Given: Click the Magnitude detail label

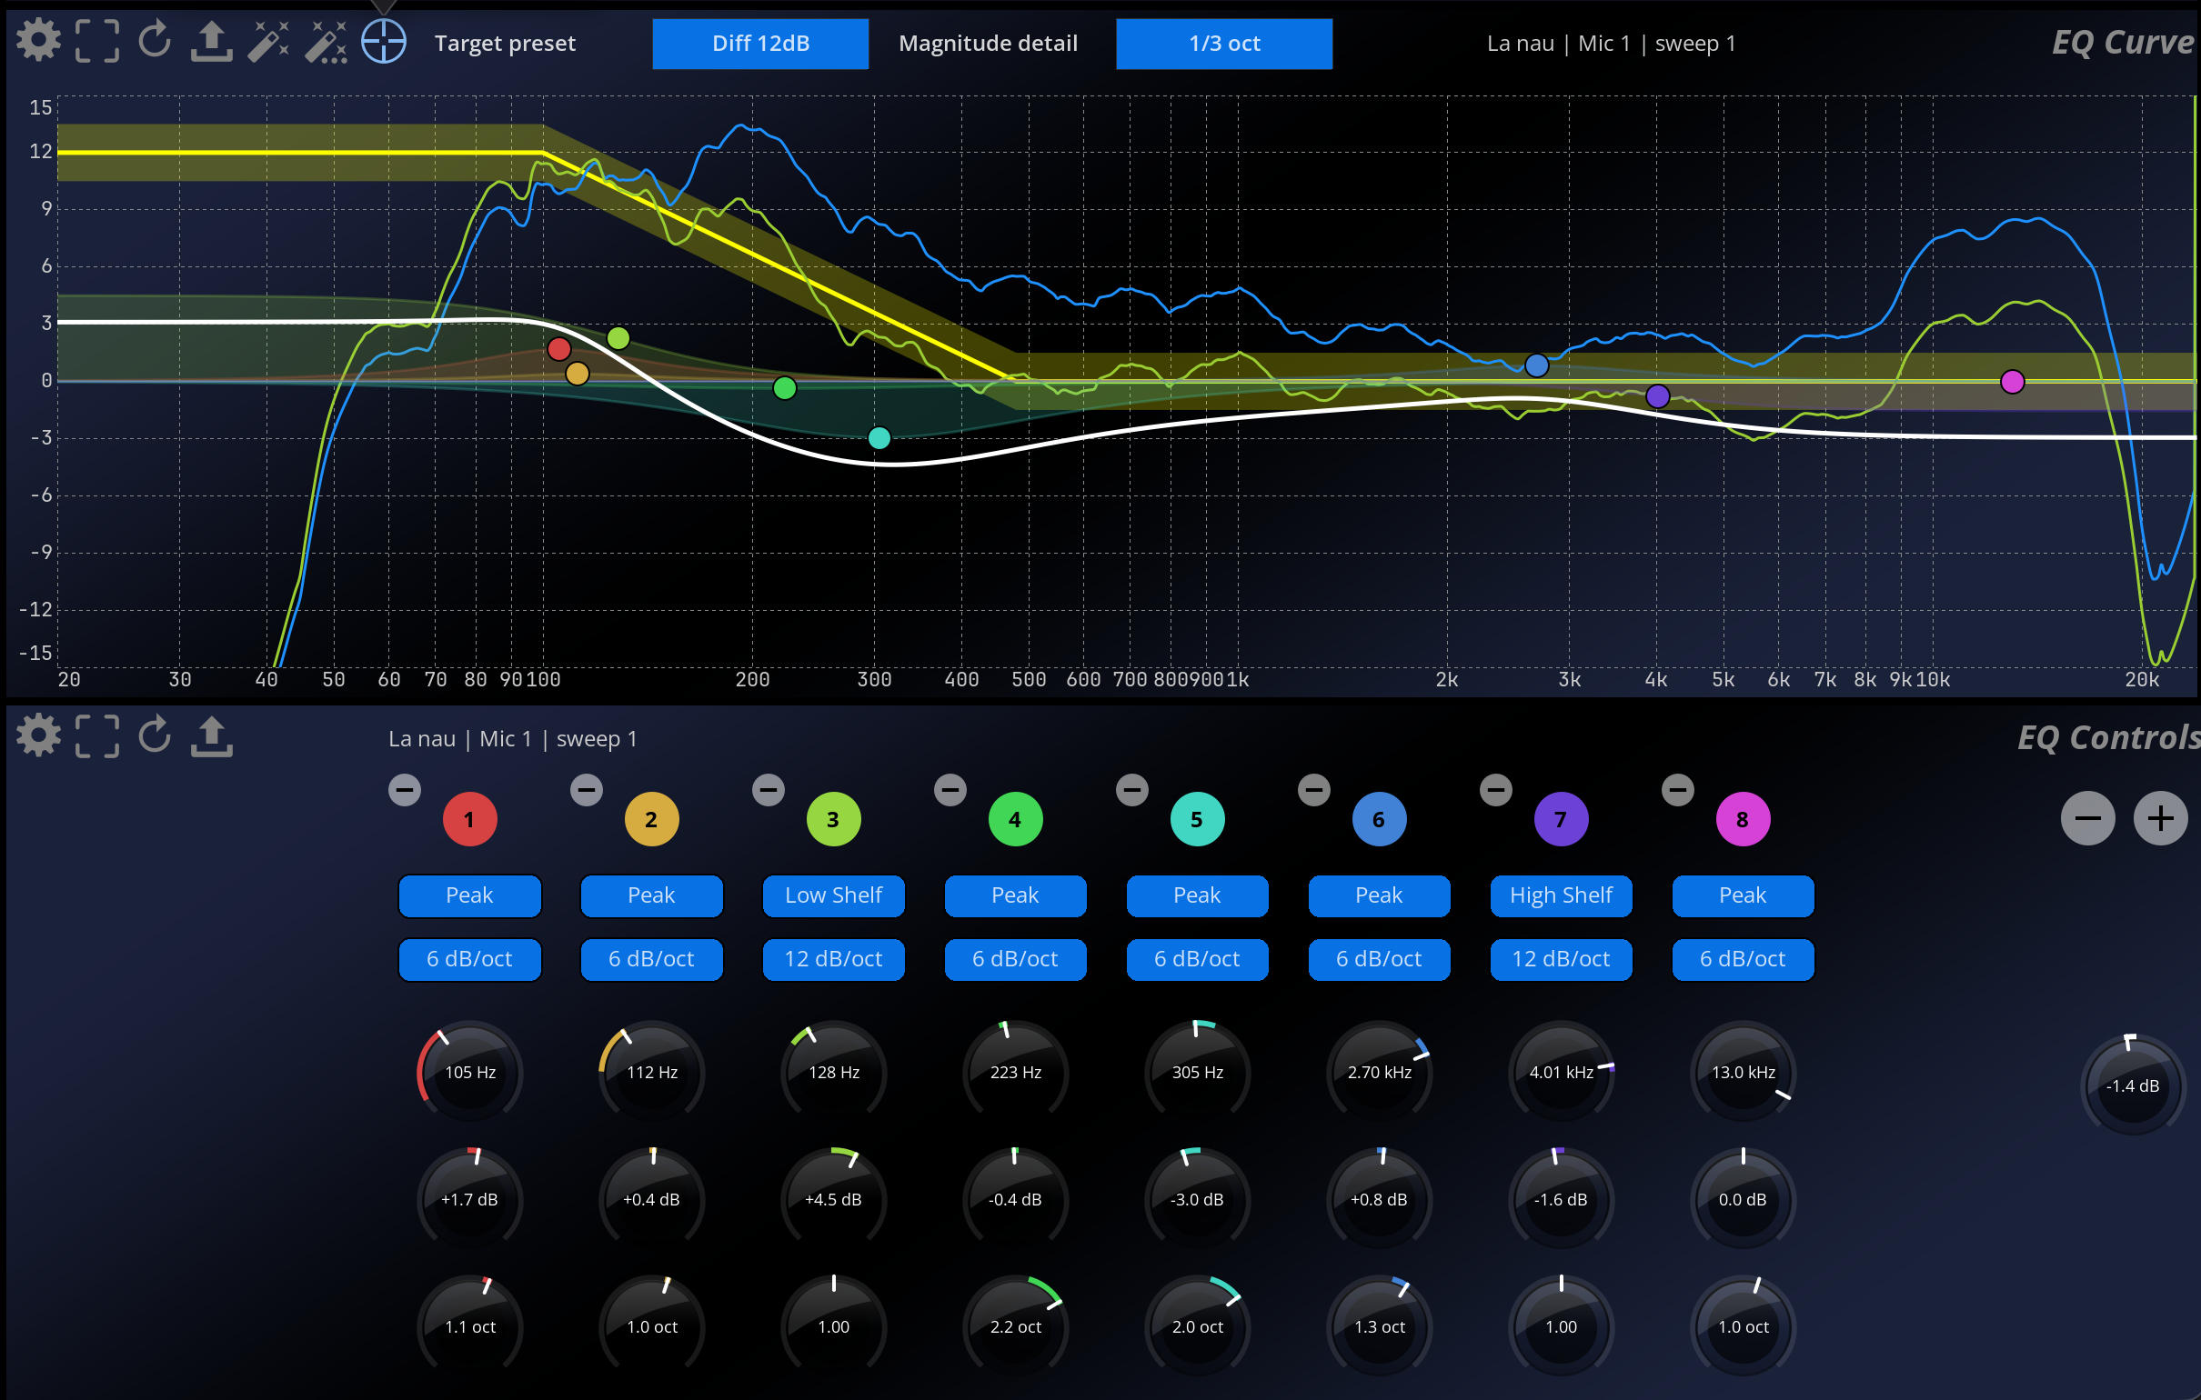Looking at the screenshot, I should pyautogui.click(x=987, y=44).
